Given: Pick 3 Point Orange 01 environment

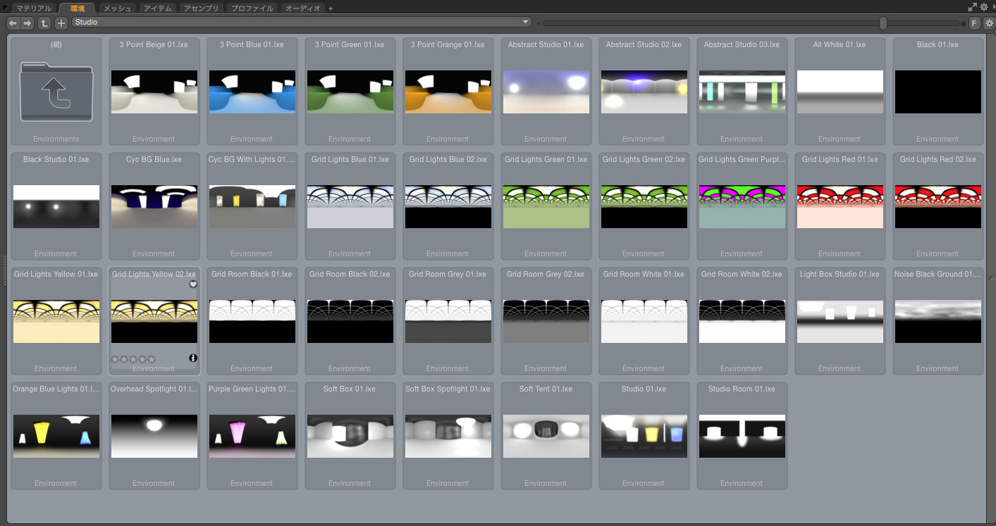Looking at the screenshot, I should [x=448, y=92].
